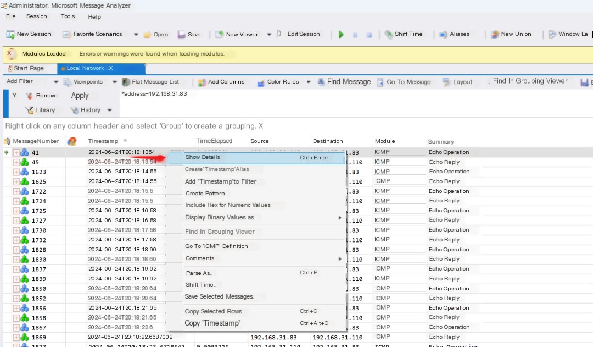Viewport: 593px width, 347px height.
Task: Click the Flat Message List icon
Action: point(126,82)
